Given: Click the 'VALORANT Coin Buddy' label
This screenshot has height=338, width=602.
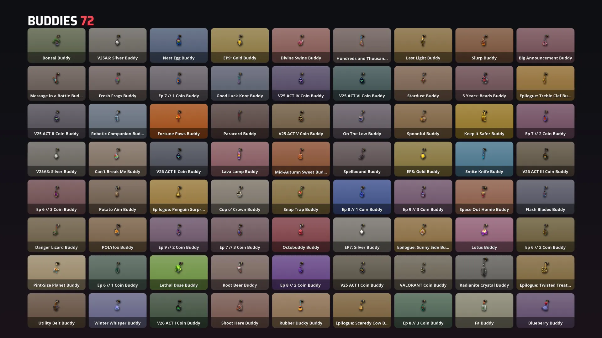Looking at the screenshot, I should [x=423, y=285].
